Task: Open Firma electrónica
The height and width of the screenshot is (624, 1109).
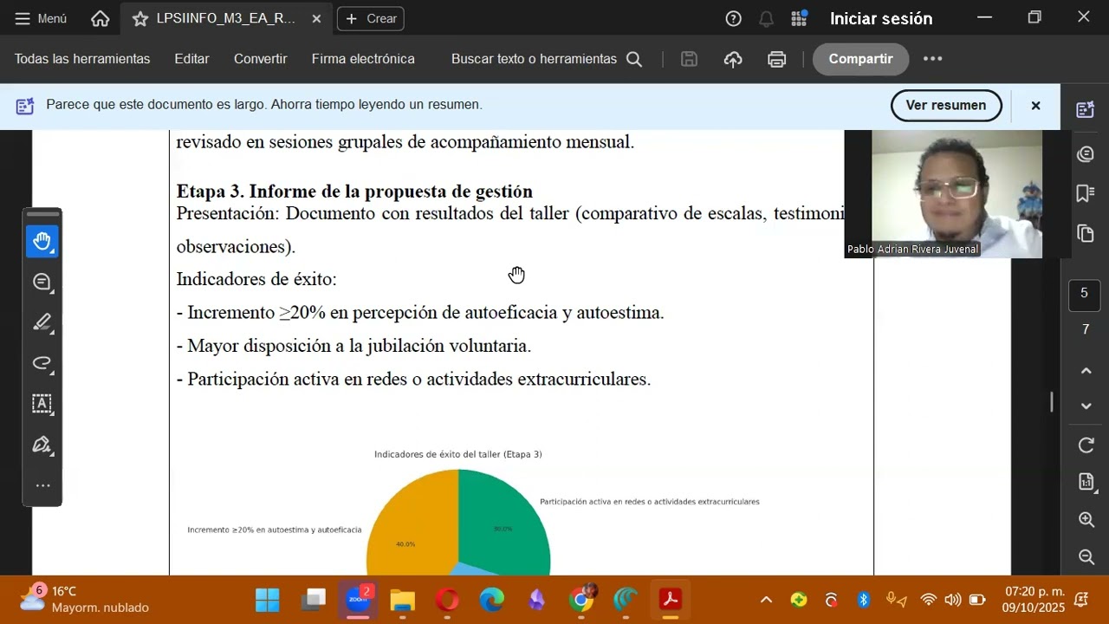Action: (363, 59)
